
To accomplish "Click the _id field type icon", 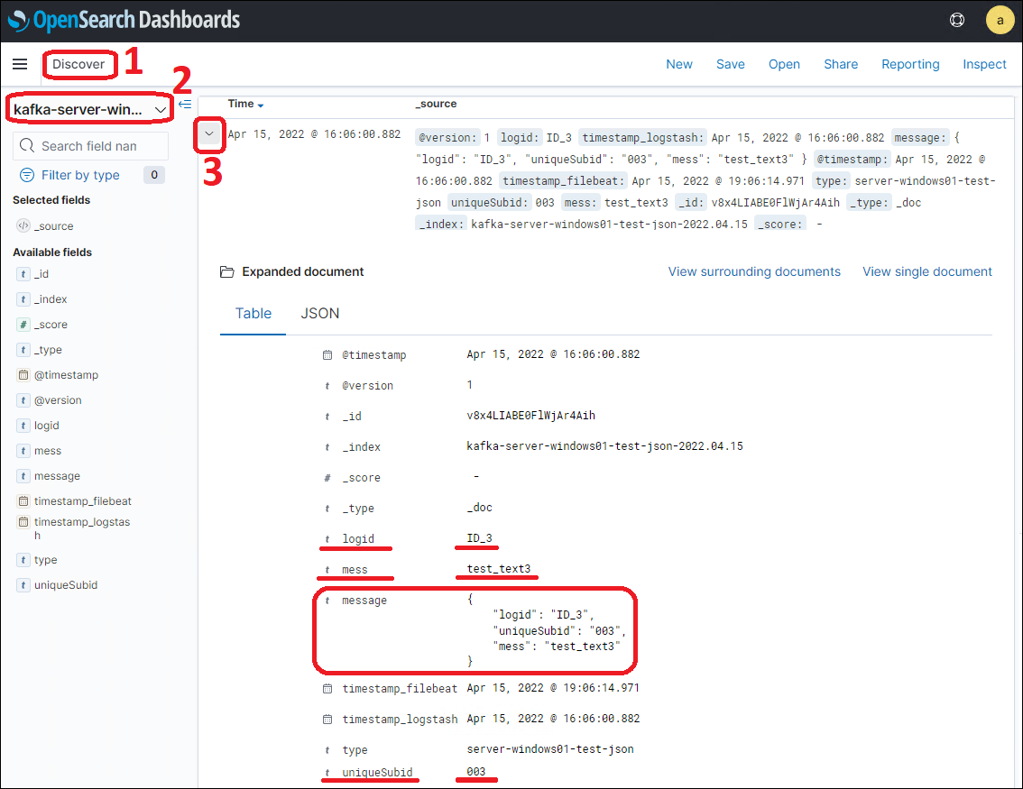I will tap(23, 274).
